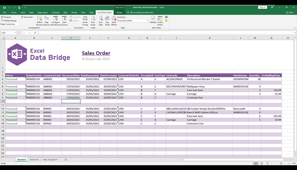Screen dimensions: 297x170
Task: Click the horizontal scrollbar track
Action: [x=237, y=160]
